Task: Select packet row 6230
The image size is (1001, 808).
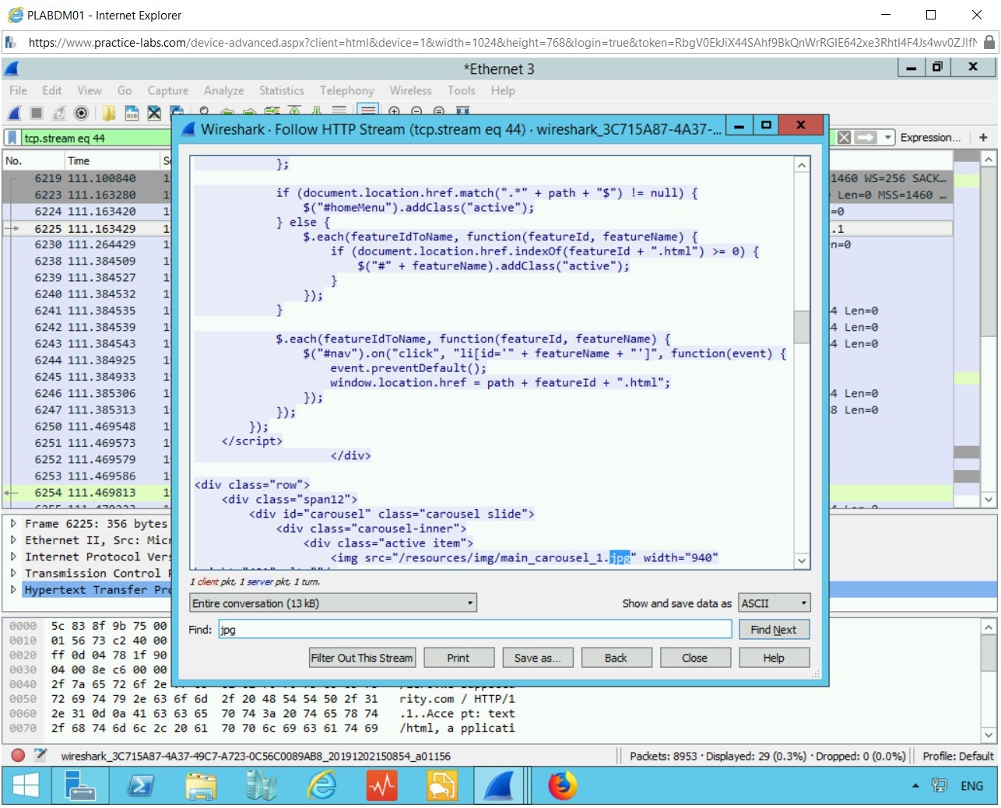Action: click(86, 244)
